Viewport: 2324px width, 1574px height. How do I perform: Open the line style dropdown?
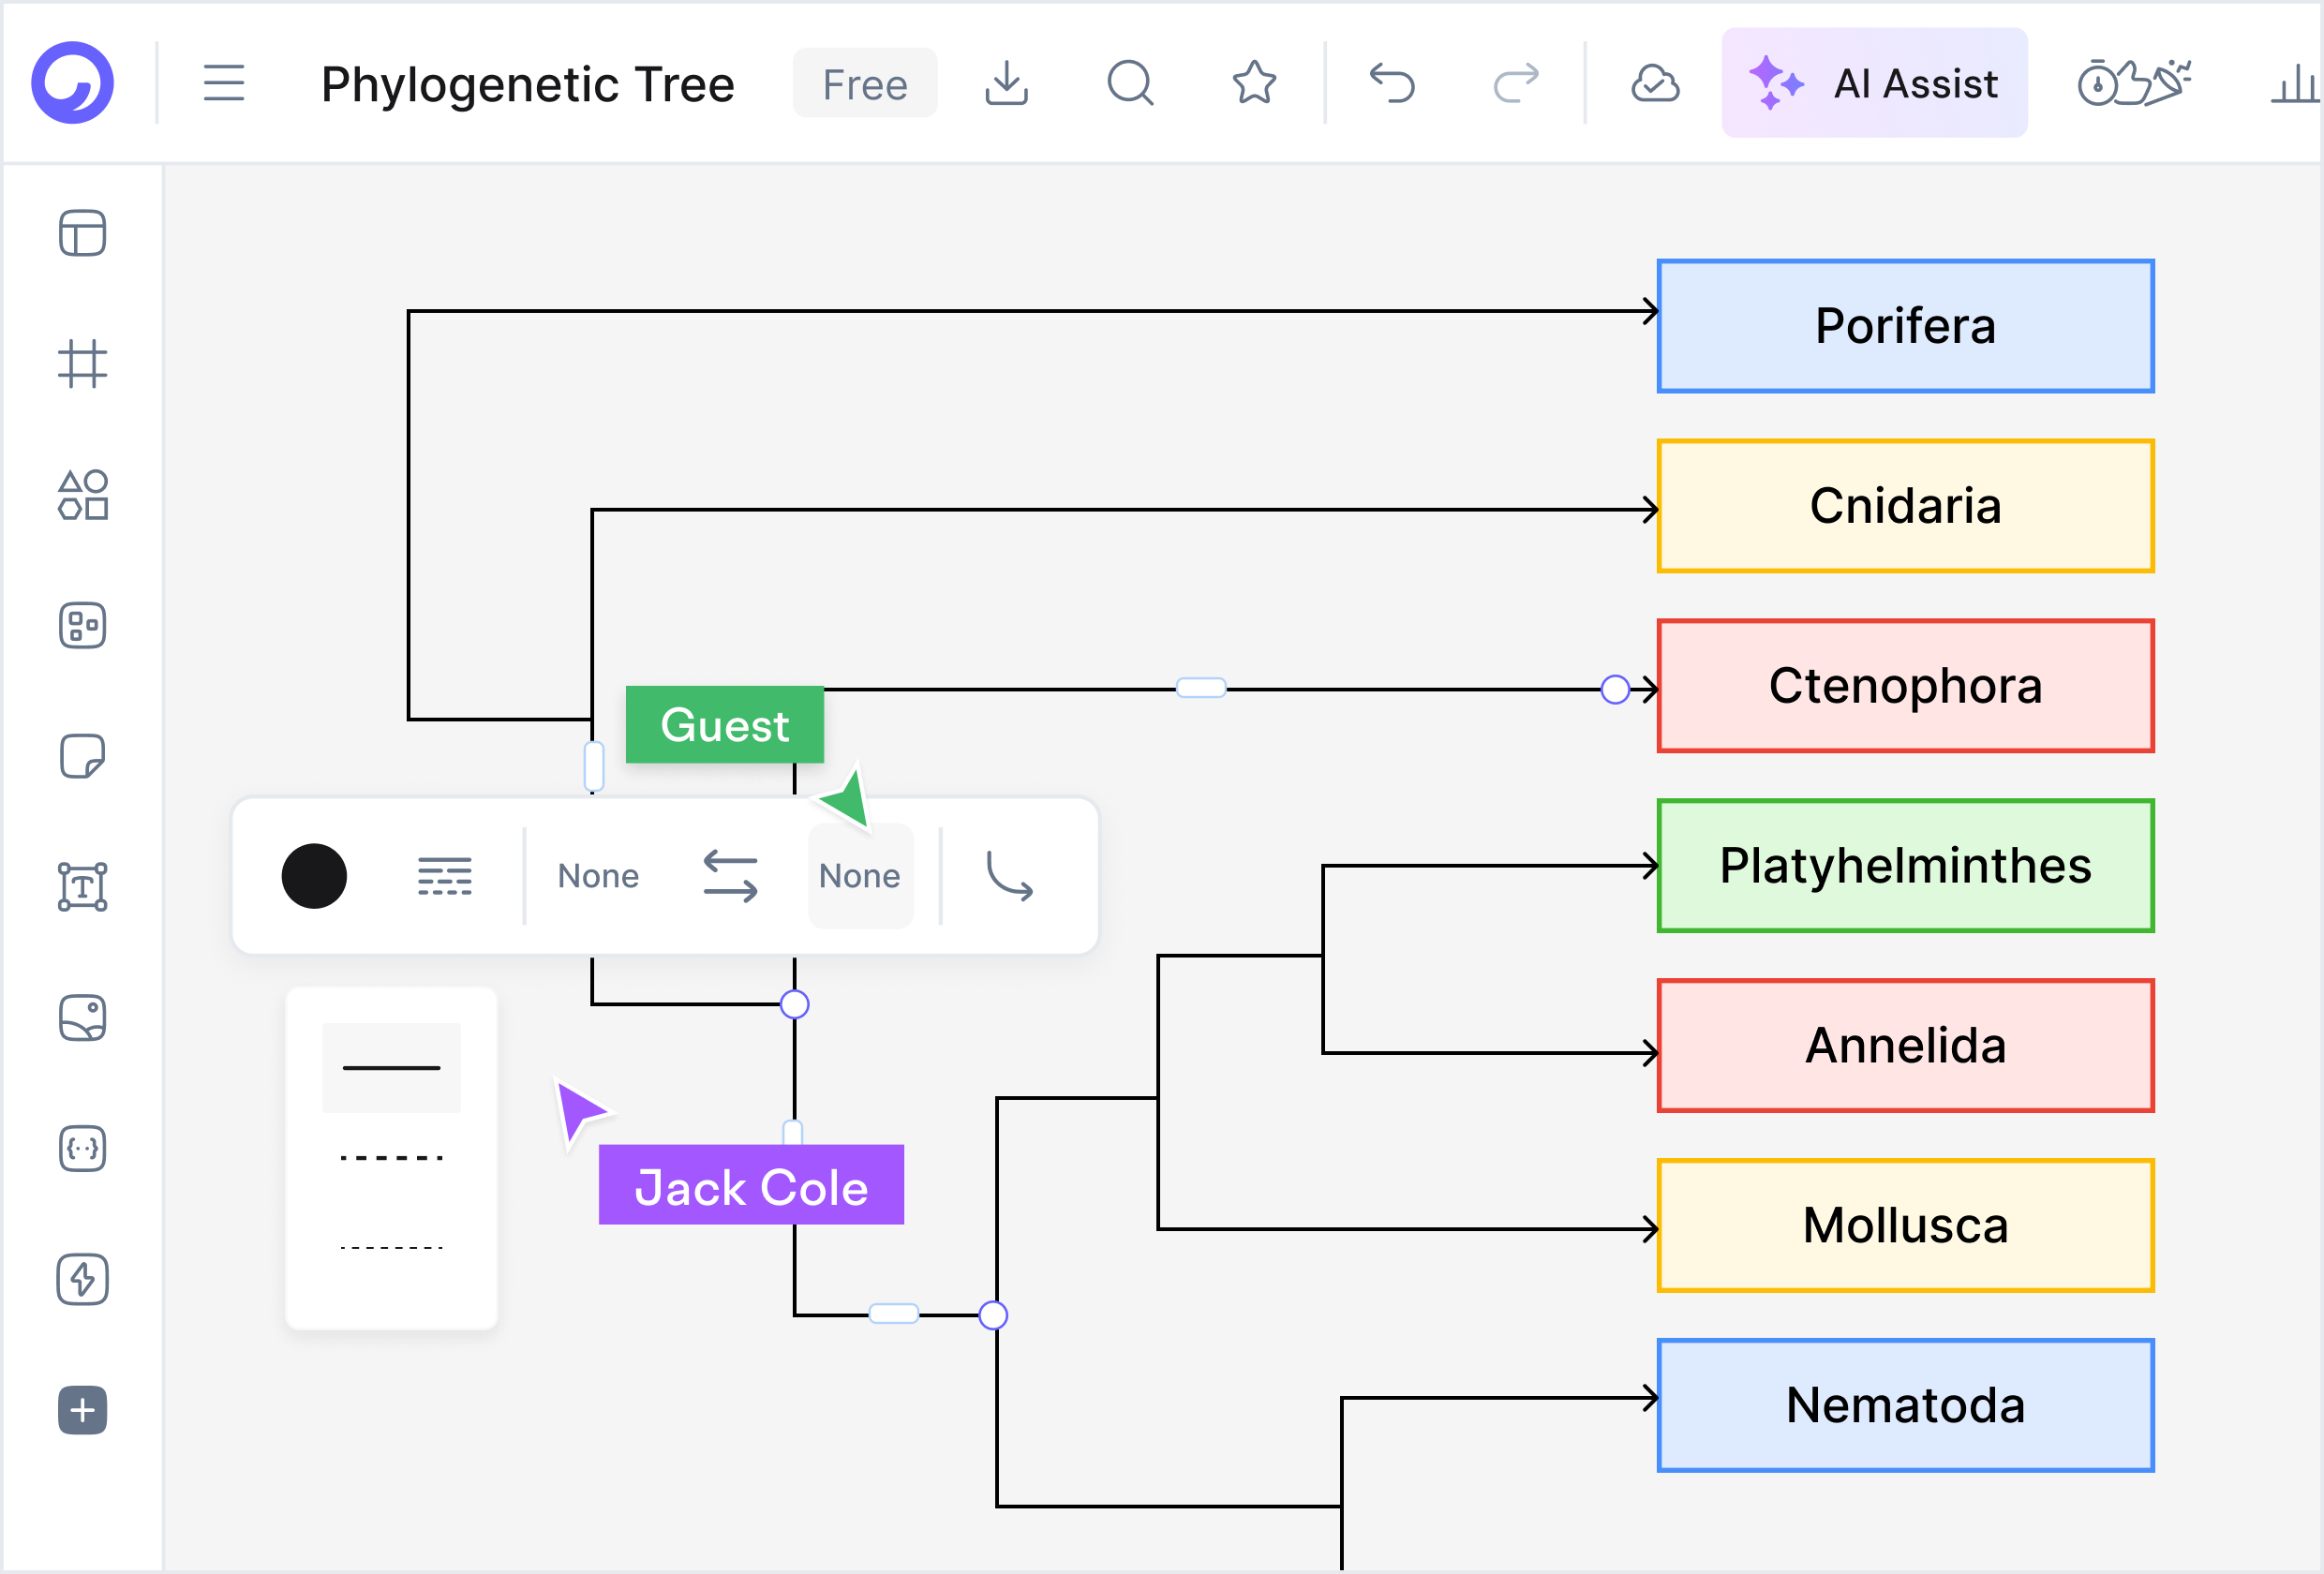444,876
